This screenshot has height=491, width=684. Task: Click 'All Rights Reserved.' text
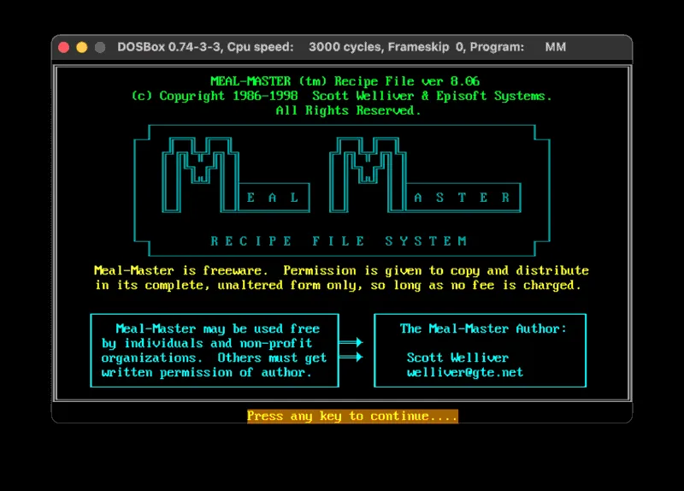(x=348, y=110)
